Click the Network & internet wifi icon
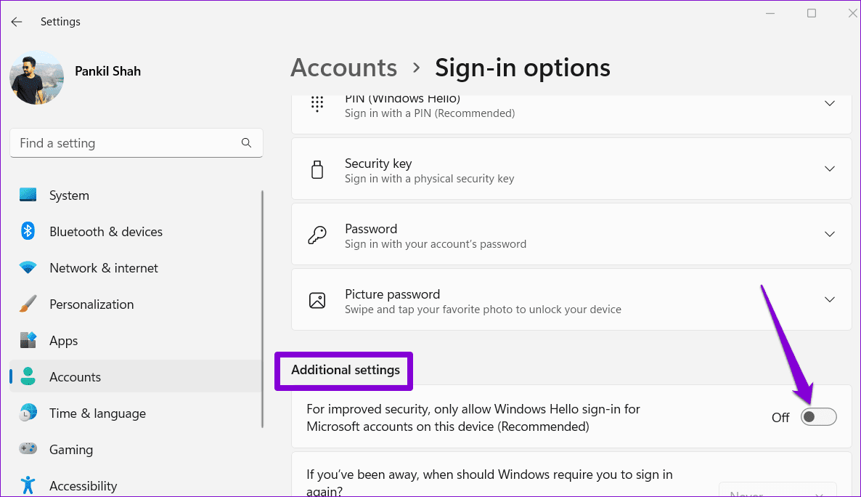Image resolution: width=861 pixels, height=497 pixels. 28,267
